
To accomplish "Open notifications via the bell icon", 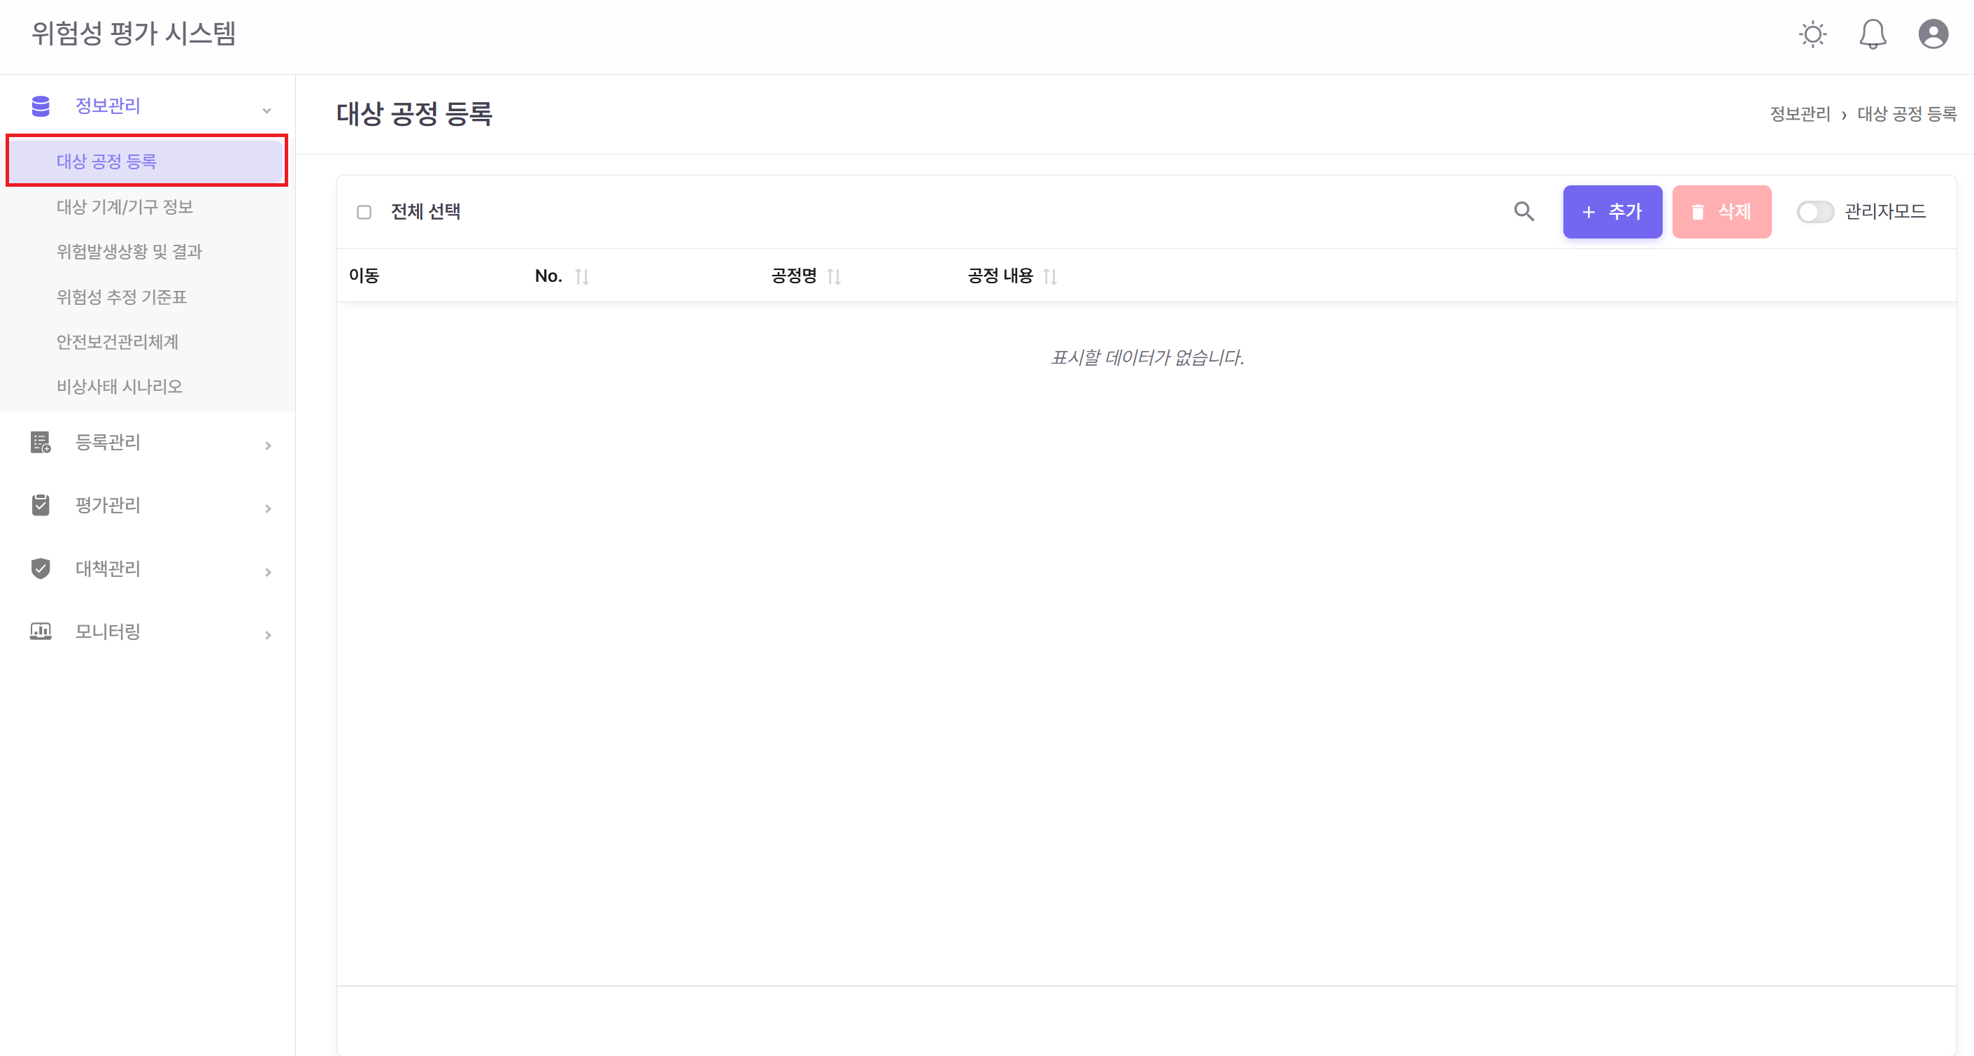I will [1873, 34].
